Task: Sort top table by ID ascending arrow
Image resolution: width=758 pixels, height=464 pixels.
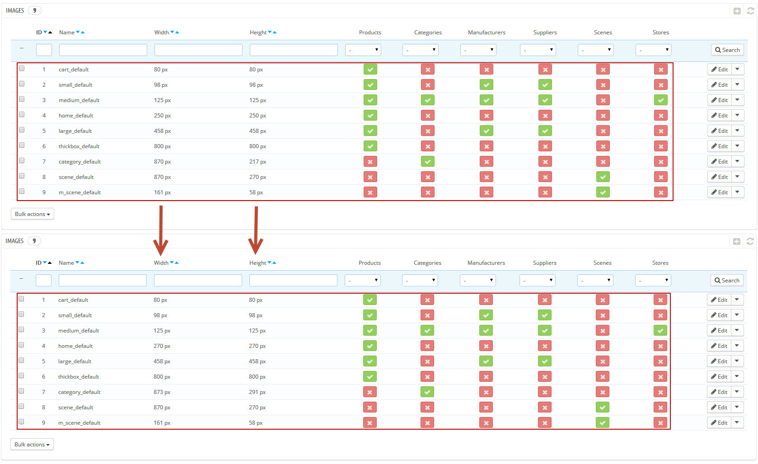Action: (x=50, y=33)
